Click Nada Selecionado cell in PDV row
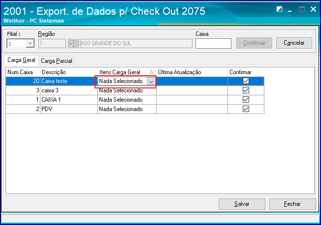Screen dimensions: 321x225 click(x=127, y=109)
